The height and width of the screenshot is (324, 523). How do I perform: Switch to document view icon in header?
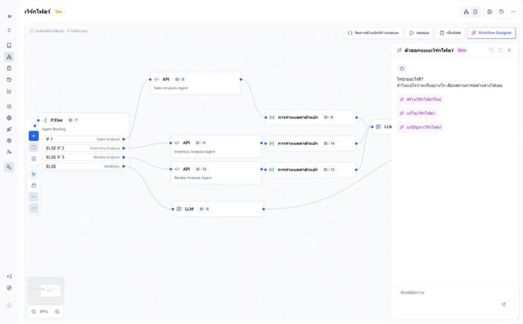click(475, 12)
